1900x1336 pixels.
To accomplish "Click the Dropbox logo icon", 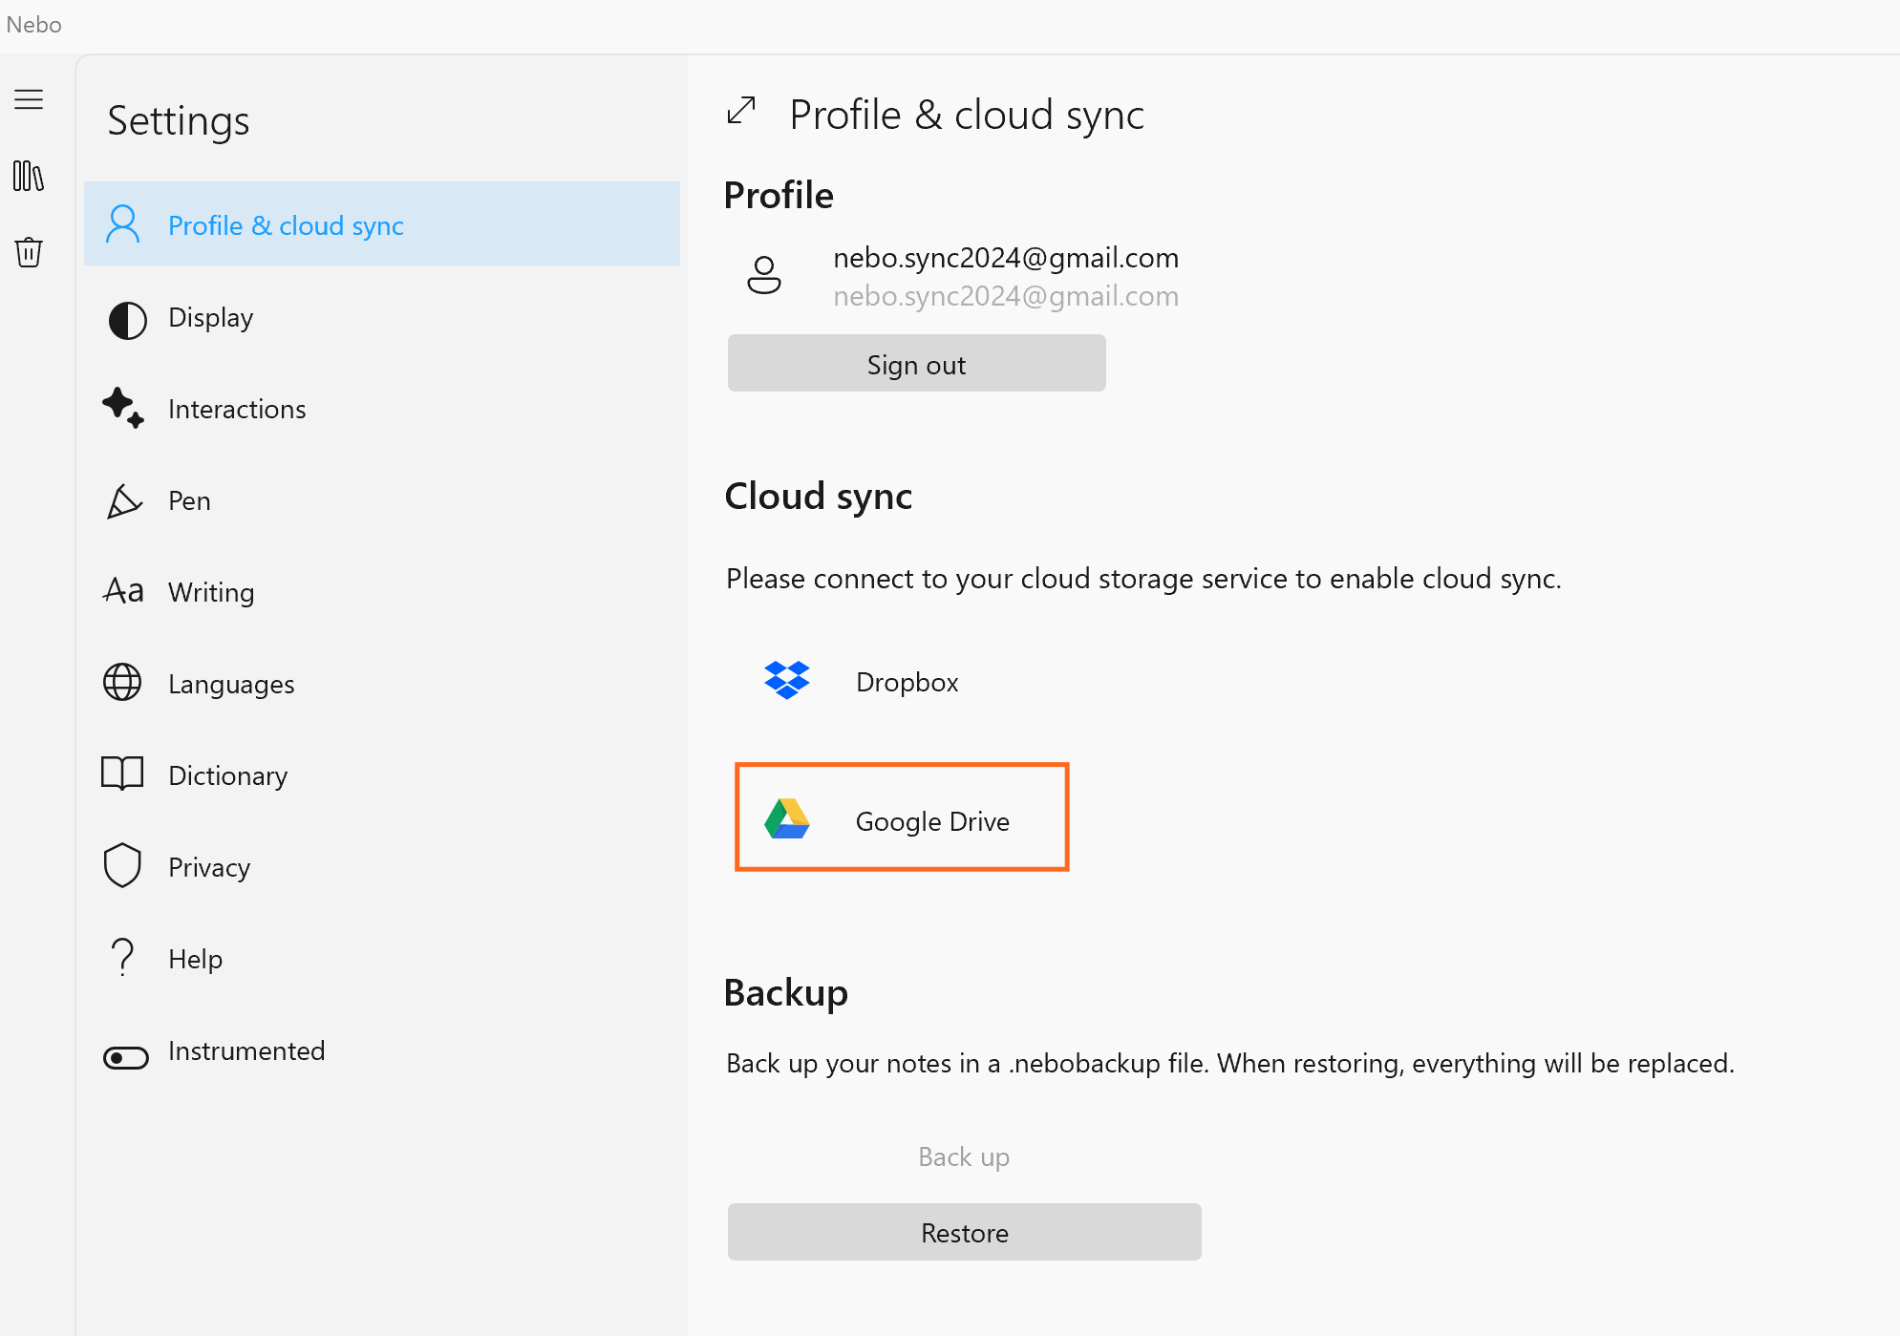I will [x=787, y=681].
